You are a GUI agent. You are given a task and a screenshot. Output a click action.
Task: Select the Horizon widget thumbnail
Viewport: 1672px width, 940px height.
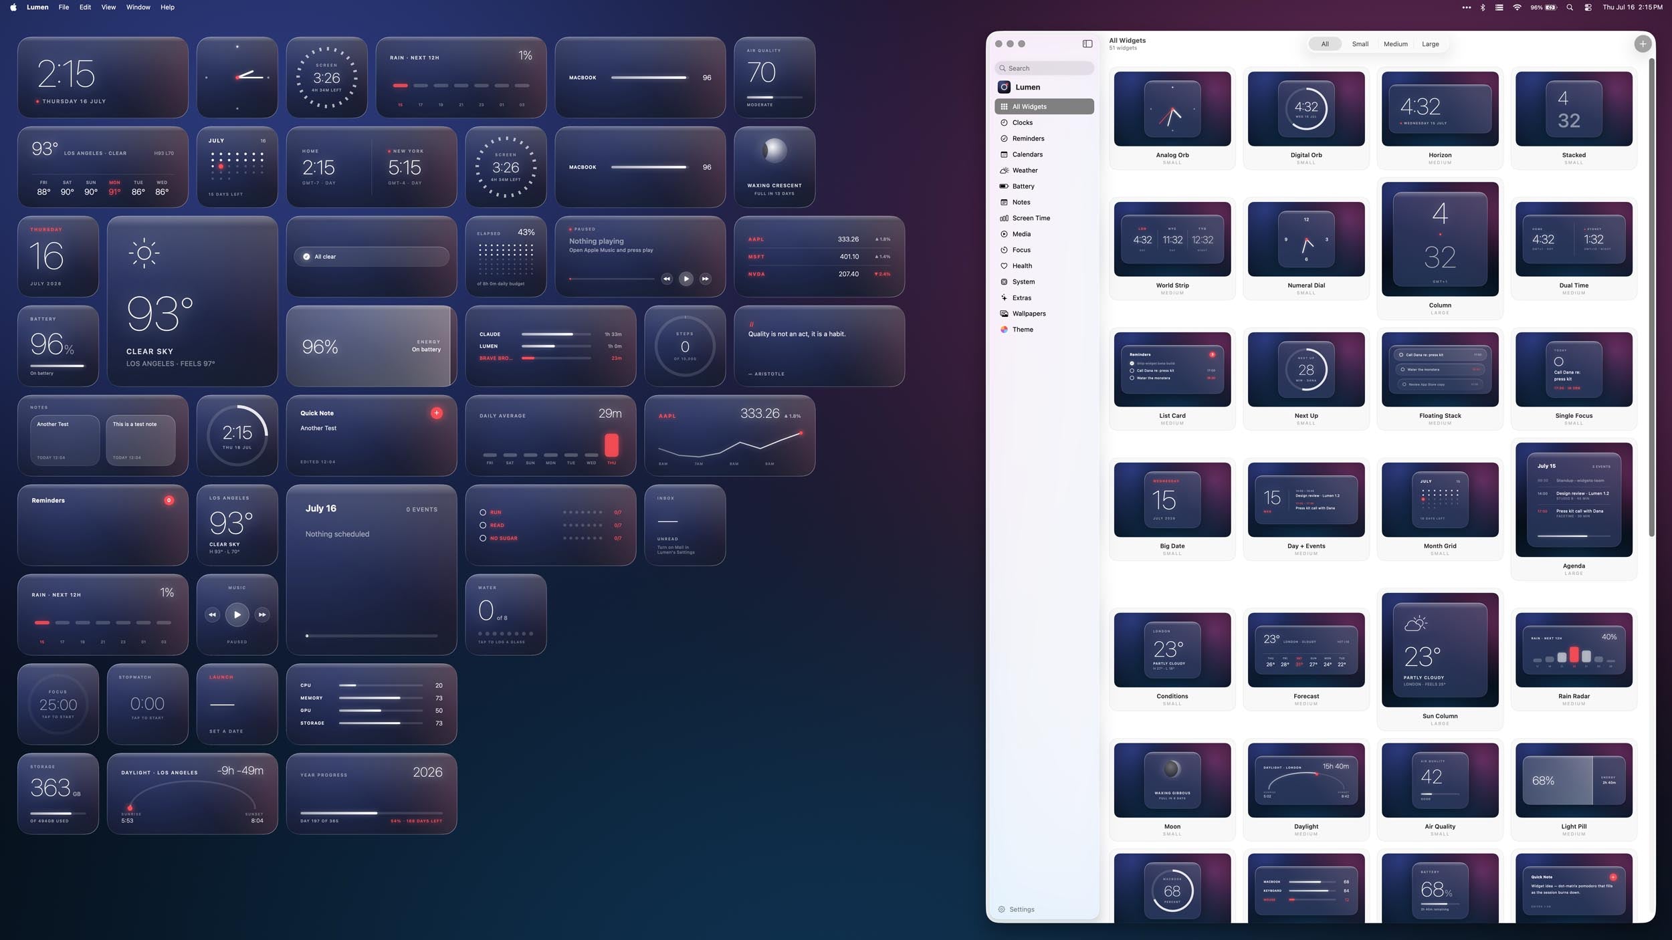(1439, 109)
